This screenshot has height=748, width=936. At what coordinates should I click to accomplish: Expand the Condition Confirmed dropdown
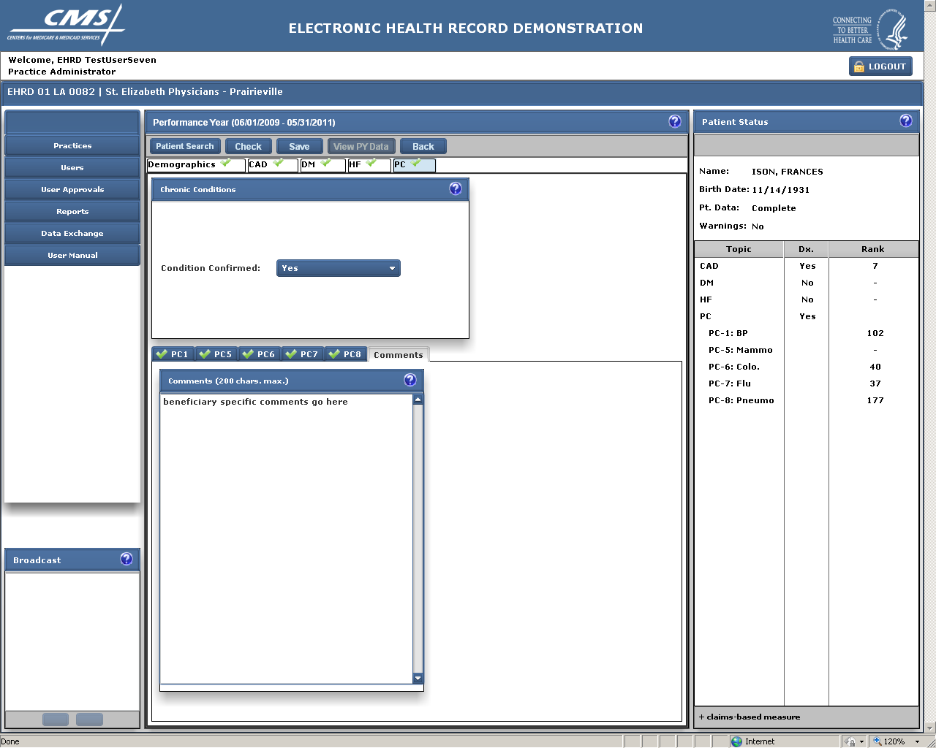click(338, 268)
